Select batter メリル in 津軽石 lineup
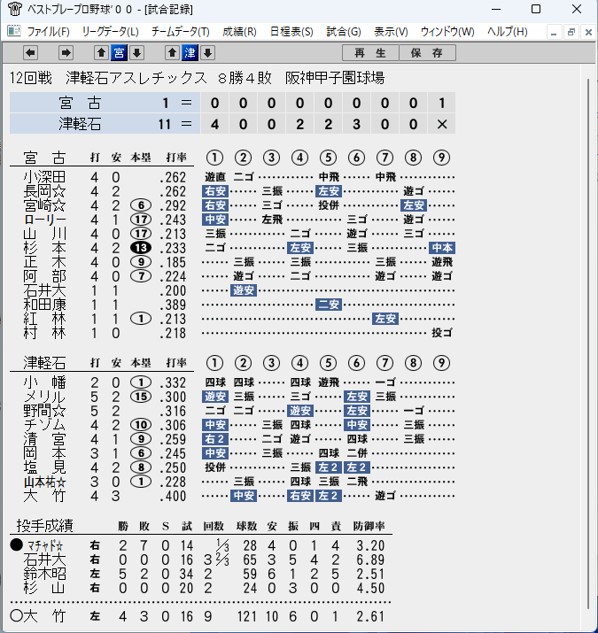This screenshot has width=598, height=633. (x=45, y=397)
